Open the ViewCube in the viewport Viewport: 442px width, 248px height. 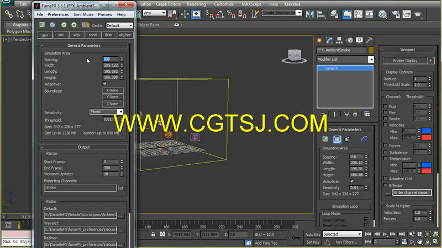(x=294, y=56)
